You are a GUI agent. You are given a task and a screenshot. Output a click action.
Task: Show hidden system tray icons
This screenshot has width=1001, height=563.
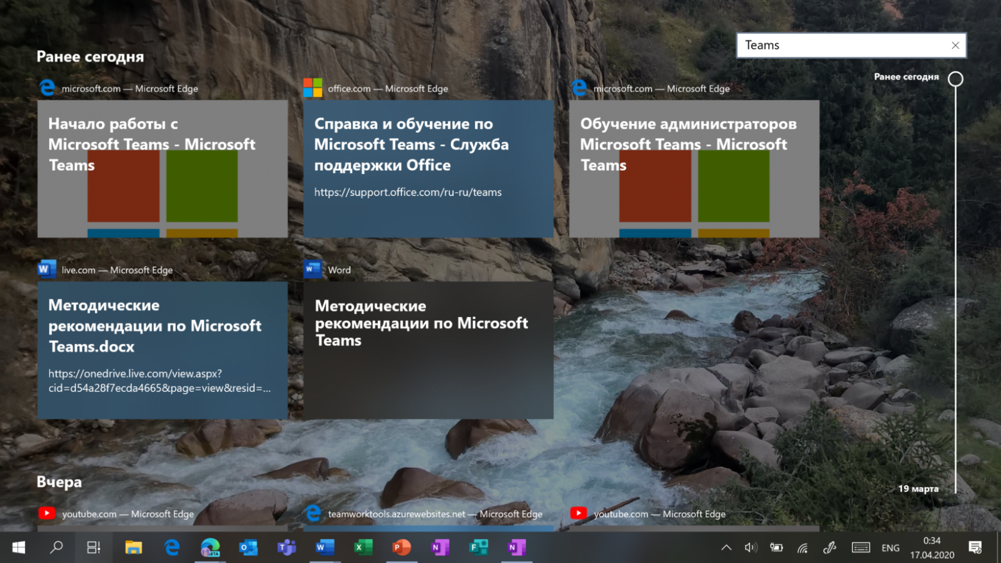(x=726, y=548)
